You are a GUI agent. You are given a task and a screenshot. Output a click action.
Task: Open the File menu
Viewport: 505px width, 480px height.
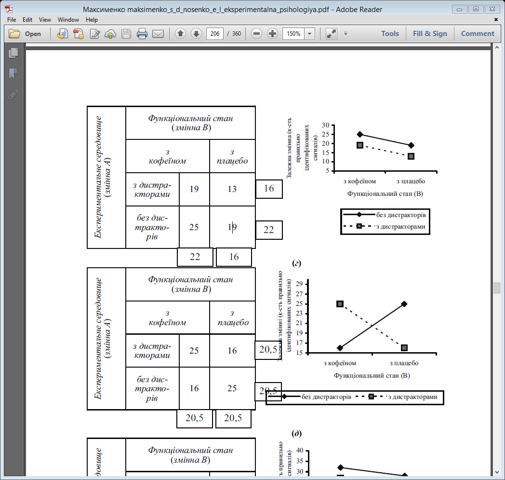(12, 20)
